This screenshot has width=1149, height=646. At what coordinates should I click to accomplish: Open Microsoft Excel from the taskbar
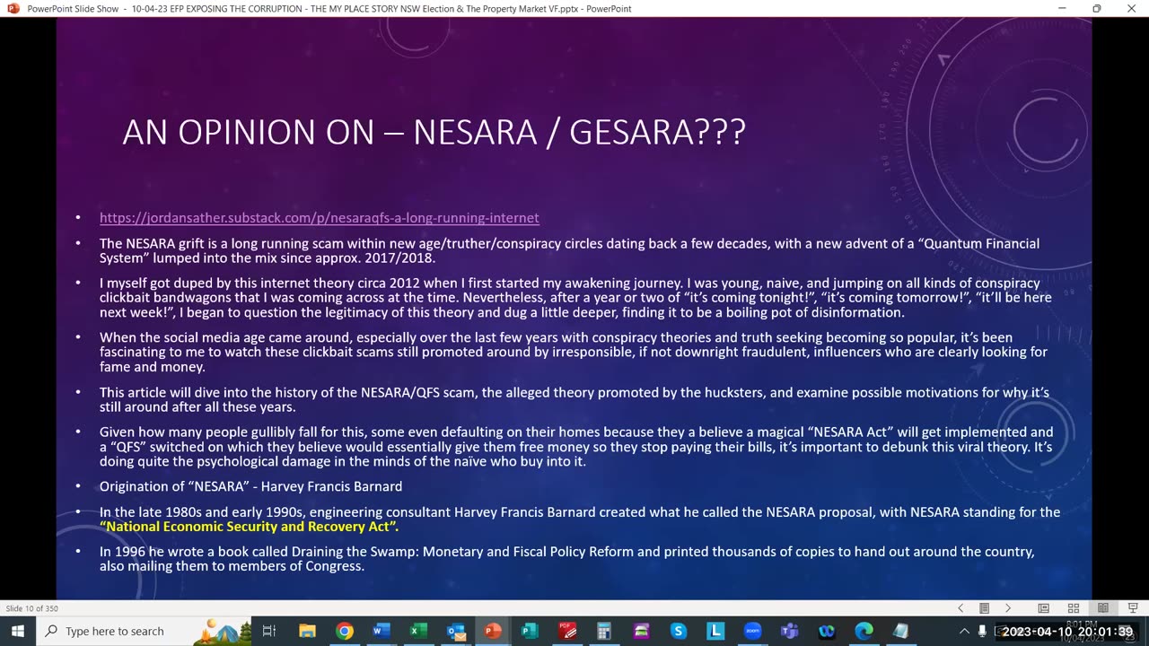tap(418, 631)
